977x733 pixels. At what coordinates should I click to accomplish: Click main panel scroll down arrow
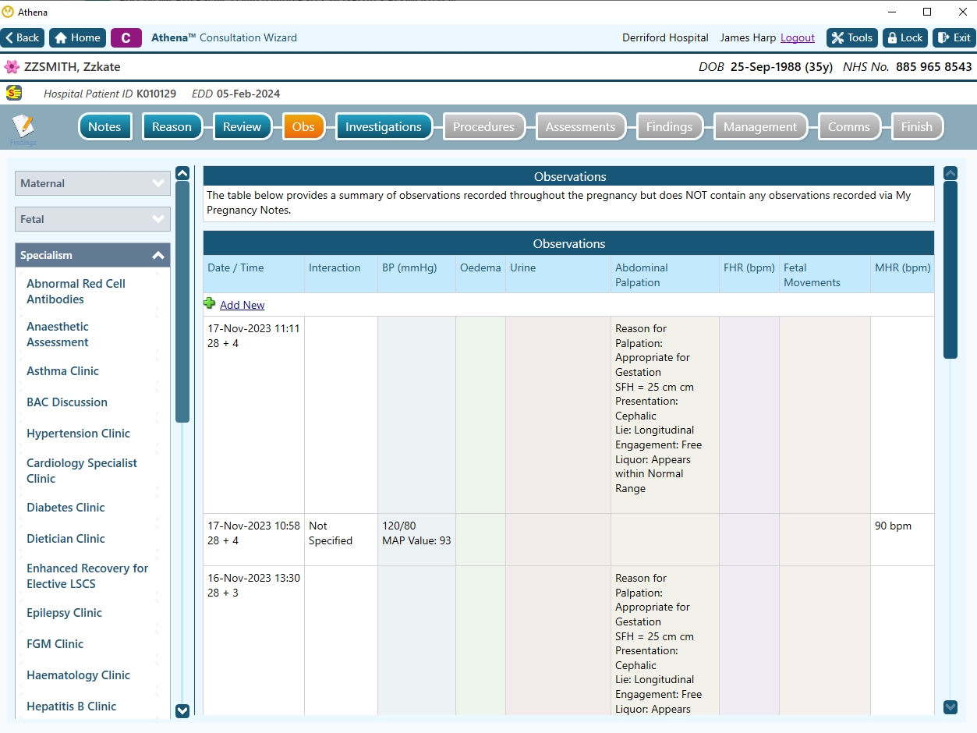click(950, 707)
